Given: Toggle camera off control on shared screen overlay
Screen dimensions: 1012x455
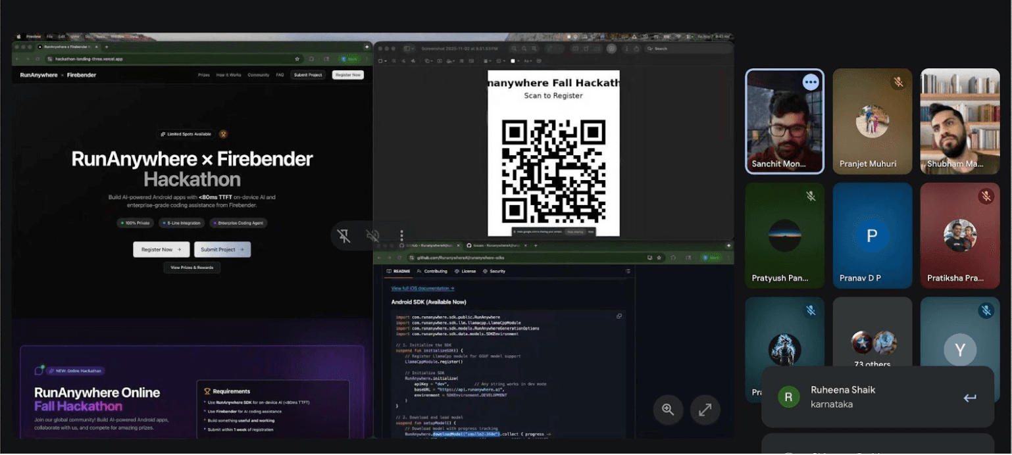Looking at the screenshot, I should coord(343,235).
